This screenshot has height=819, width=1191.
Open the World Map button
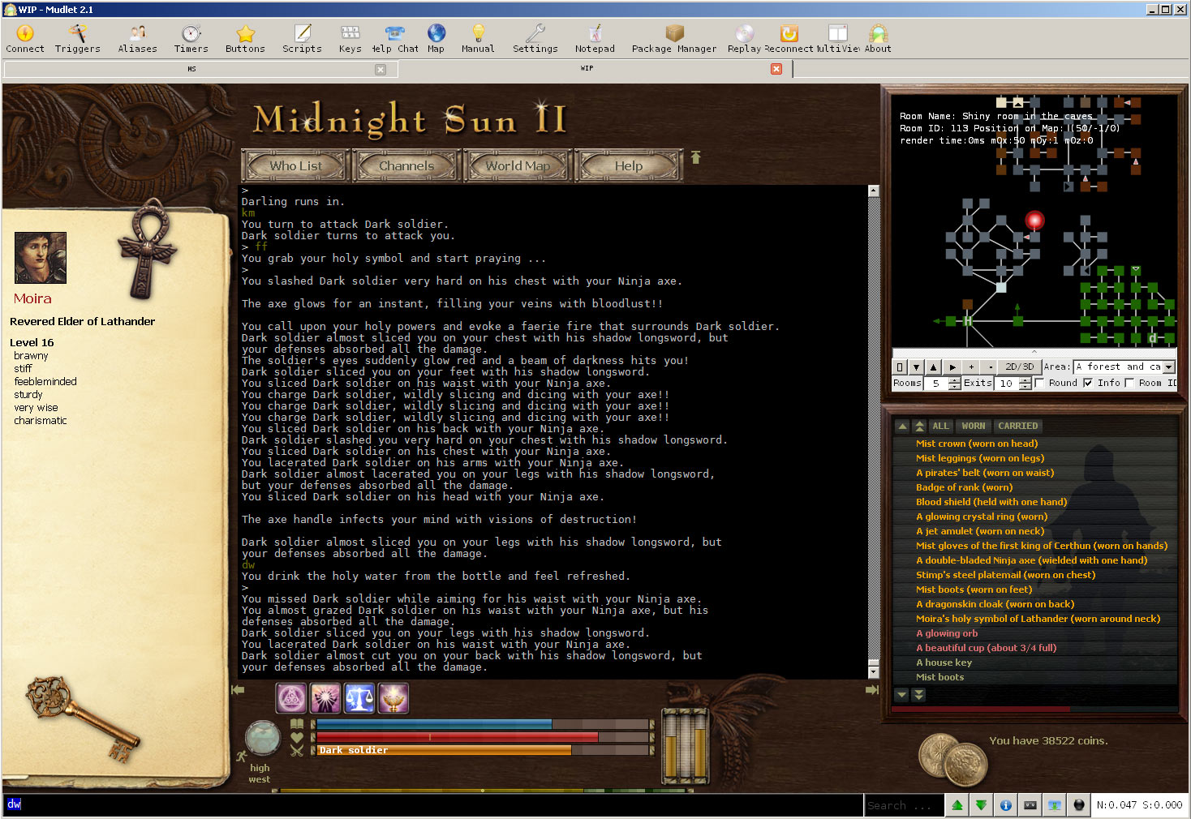518,165
